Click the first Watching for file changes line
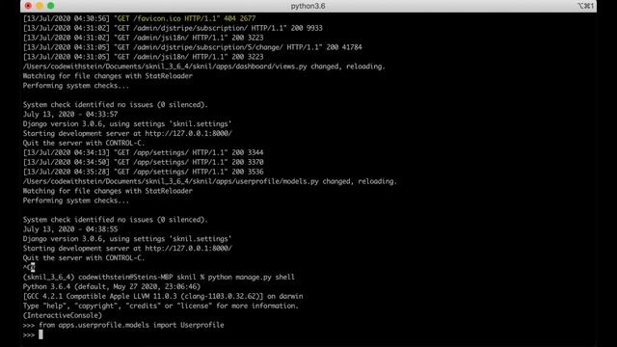 coord(108,76)
